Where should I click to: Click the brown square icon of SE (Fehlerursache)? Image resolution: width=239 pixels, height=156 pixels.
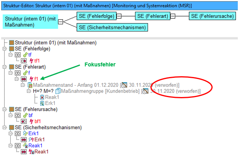(x=11, y=109)
